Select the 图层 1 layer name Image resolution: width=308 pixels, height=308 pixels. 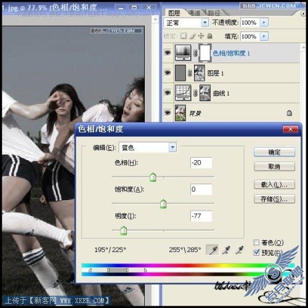pyautogui.click(x=216, y=73)
